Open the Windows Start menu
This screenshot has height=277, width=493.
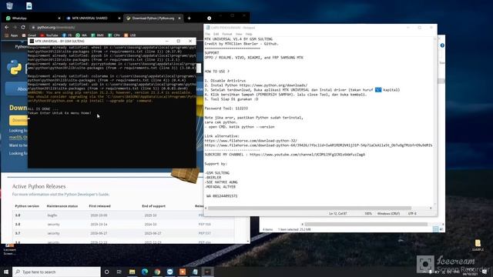coord(6,272)
